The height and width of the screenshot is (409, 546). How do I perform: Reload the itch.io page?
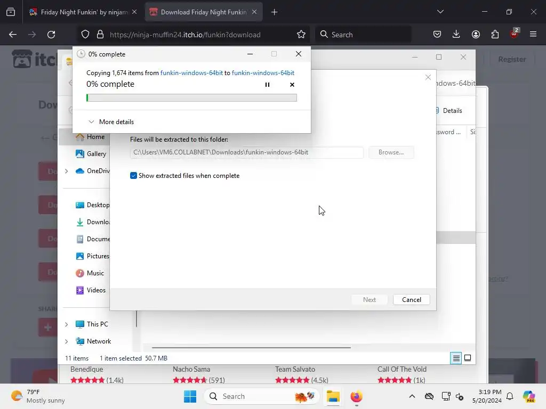tap(51, 35)
